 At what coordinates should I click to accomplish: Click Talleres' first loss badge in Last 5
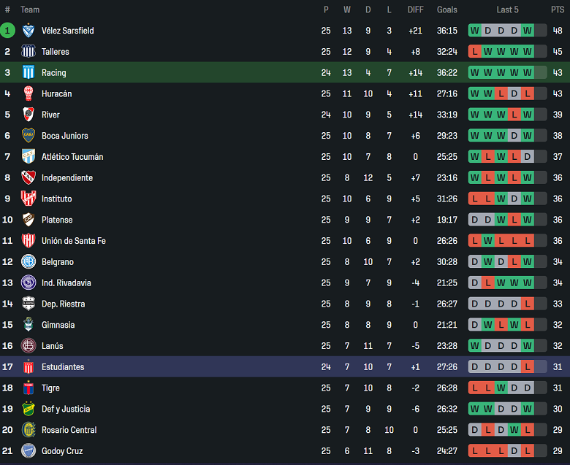point(475,52)
